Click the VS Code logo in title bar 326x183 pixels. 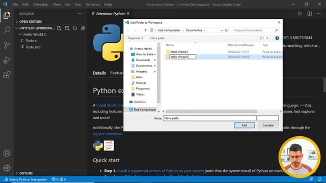click(x=5, y=4)
